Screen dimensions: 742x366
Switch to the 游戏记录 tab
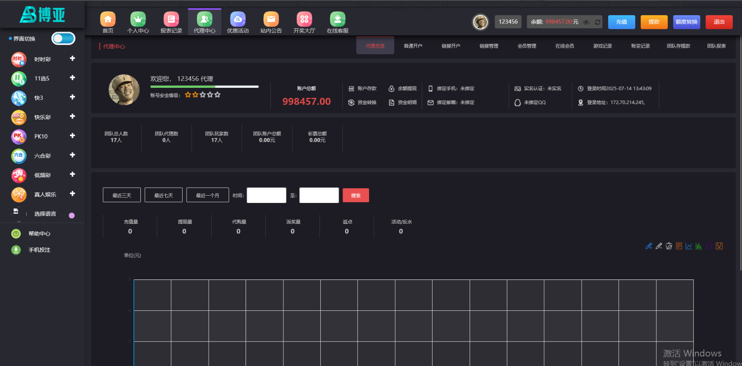pyautogui.click(x=602, y=46)
